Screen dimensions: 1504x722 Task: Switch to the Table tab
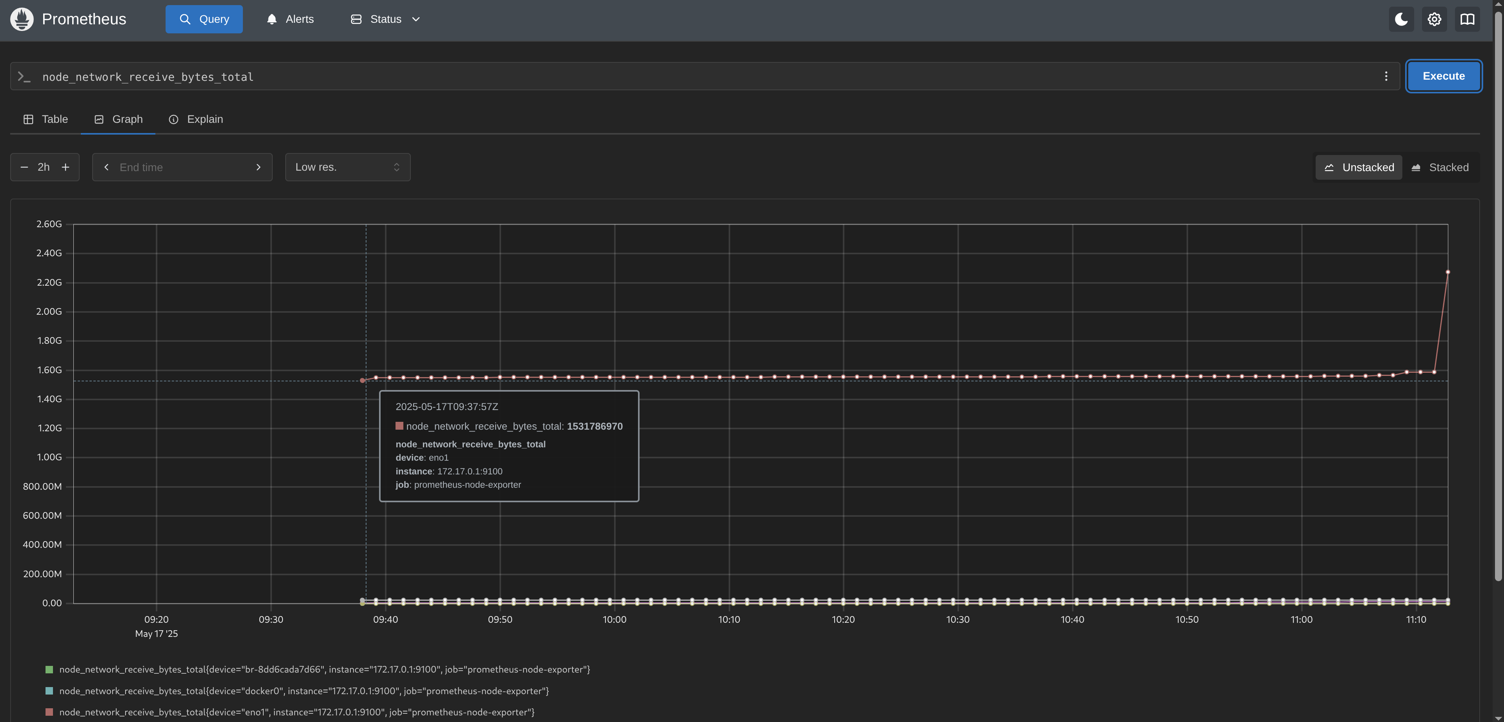pyautogui.click(x=46, y=119)
